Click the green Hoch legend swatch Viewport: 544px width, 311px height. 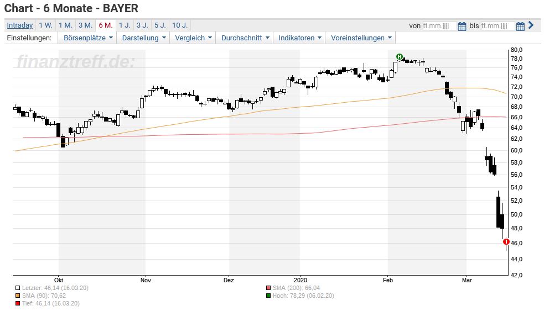(268, 296)
